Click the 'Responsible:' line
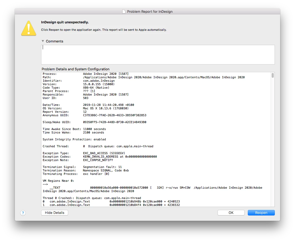 tap(86, 94)
